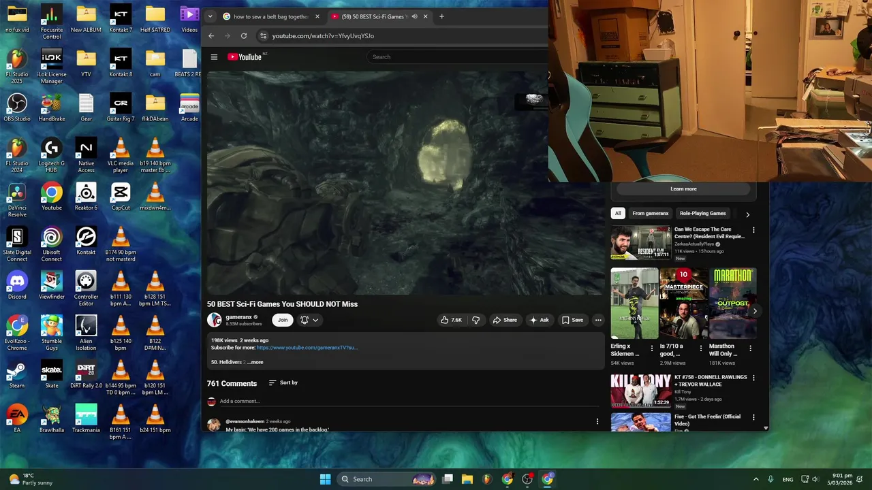872x490 pixels.
Task: Open more actions ellipsis beside Save
Action: tap(598, 320)
